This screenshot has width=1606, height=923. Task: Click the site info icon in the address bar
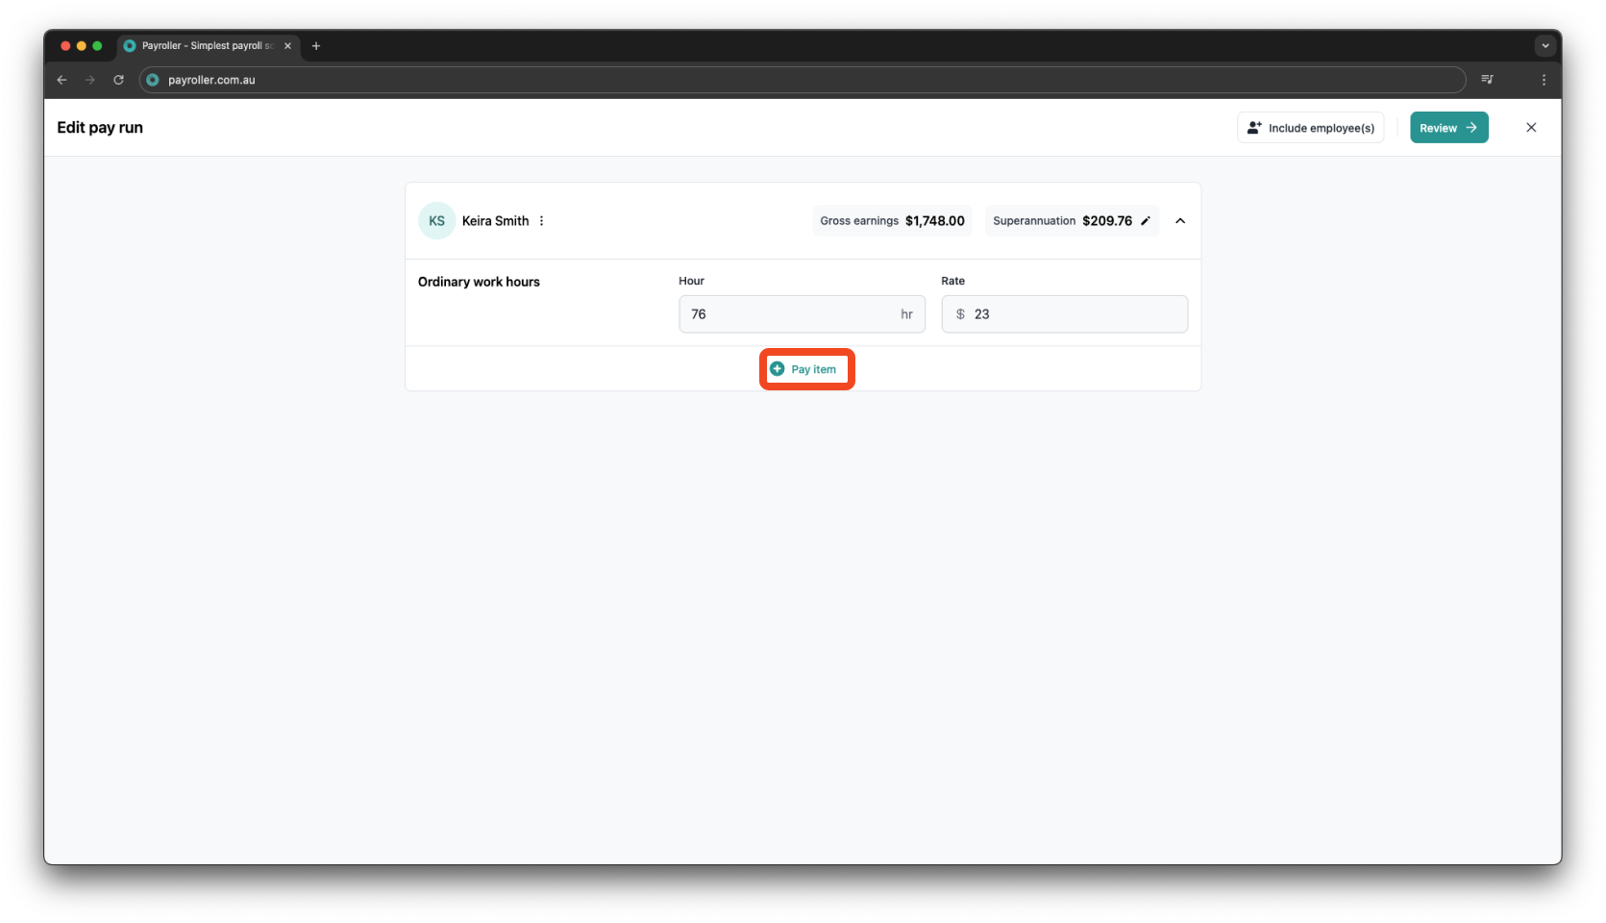tap(152, 80)
